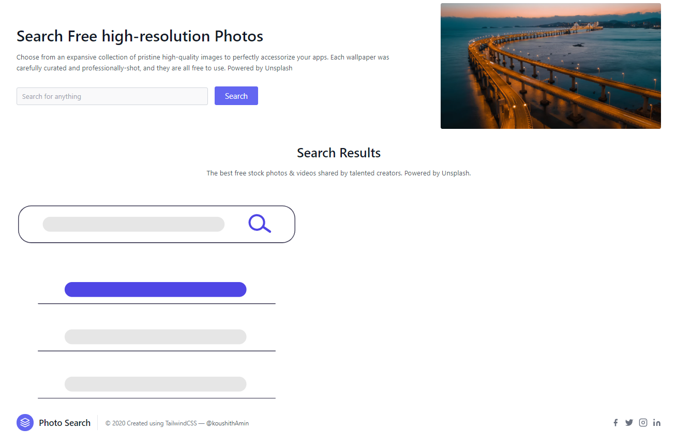Image resolution: width=676 pixels, height=443 pixels.
Task: Click inside the 'Search for anything' field
Action: click(112, 96)
